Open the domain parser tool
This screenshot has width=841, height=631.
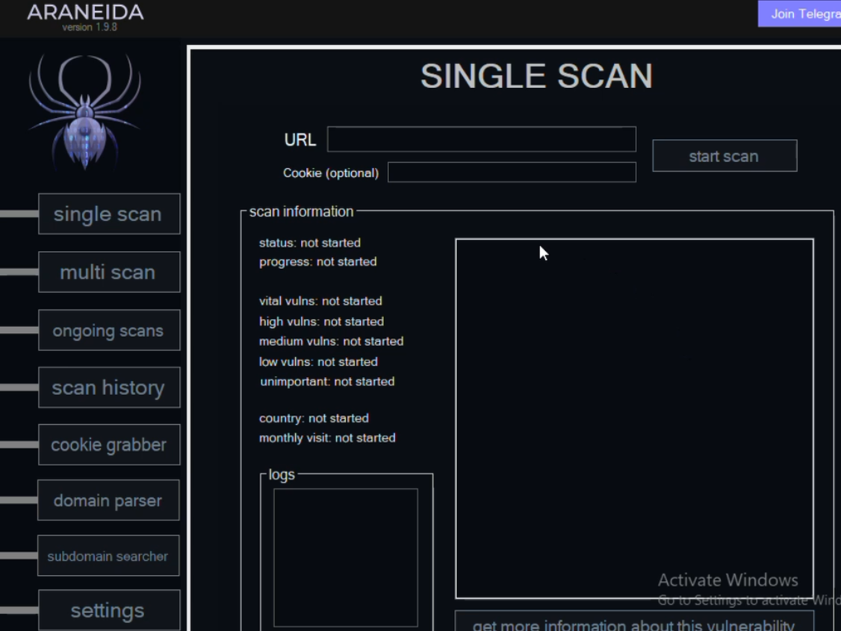108,500
